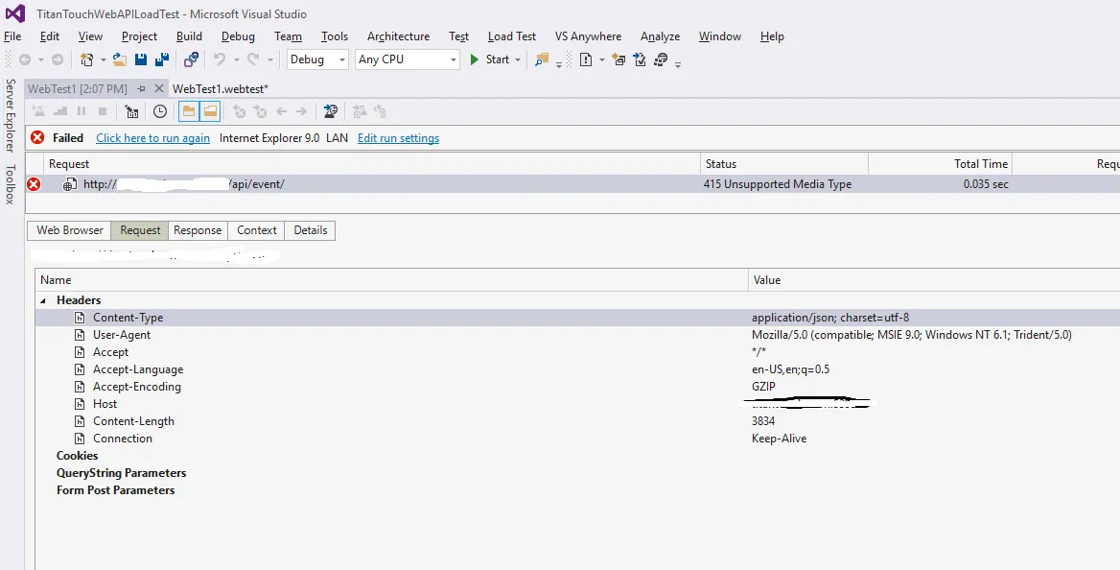
Task: Click the Undo arrow icon
Action: tap(220, 60)
